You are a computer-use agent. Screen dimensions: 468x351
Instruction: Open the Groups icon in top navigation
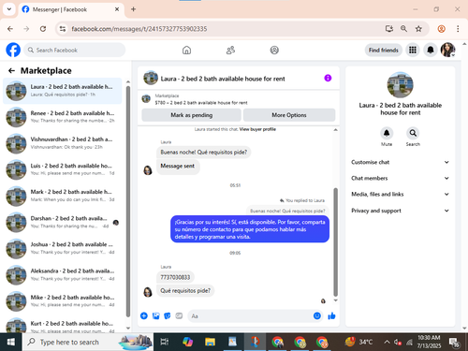(274, 50)
